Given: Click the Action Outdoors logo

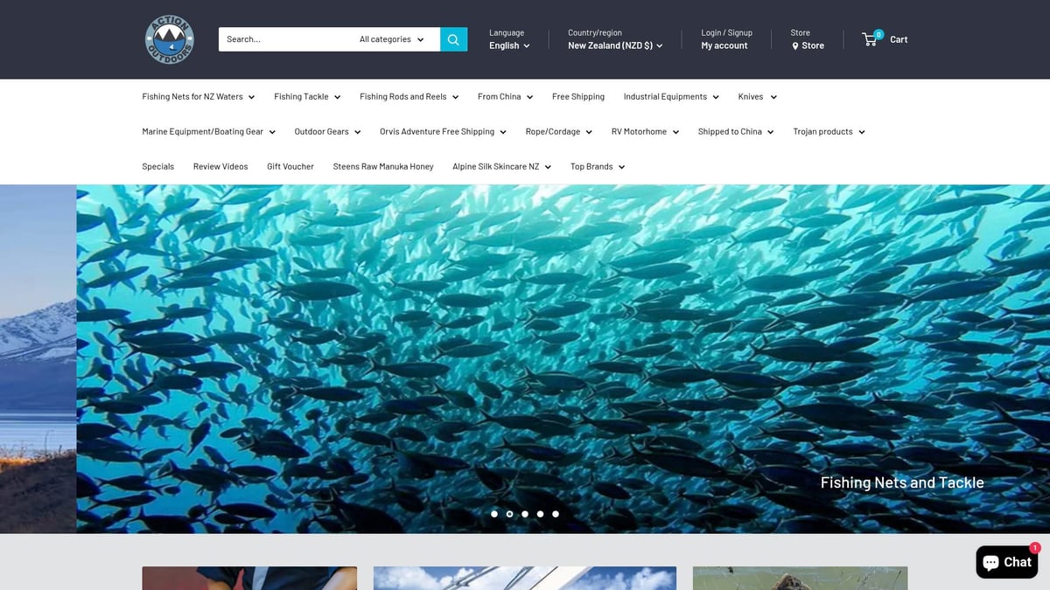Looking at the screenshot, I should click(x=169, y=39).
